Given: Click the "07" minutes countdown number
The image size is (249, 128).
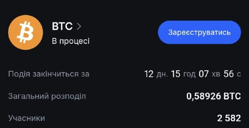Looking at the screenshot, I should pyautogui.click(x=204, y=74).
